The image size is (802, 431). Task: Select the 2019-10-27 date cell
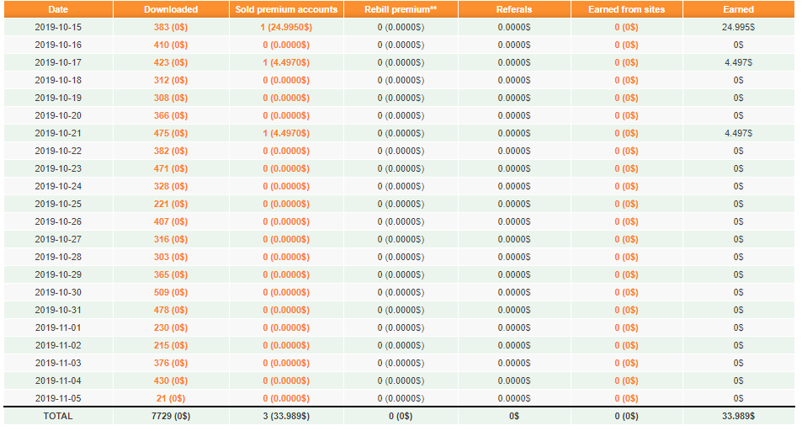[x=58, y=239]
